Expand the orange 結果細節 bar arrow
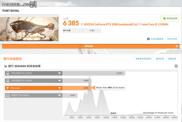The height and width of the screenshot is (122, 182). 177,46
